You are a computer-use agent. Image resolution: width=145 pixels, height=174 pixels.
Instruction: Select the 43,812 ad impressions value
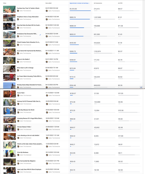(96, 68)
